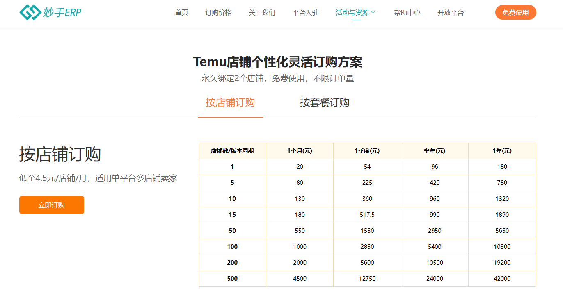Expand the 活动与资源 dropdown
The image size is (563, 291).
pos(356,12)
